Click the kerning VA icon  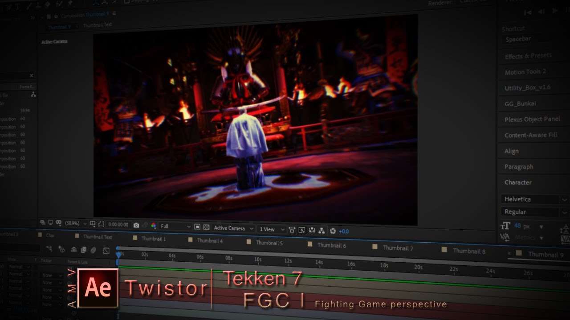(x=505, y=237)
